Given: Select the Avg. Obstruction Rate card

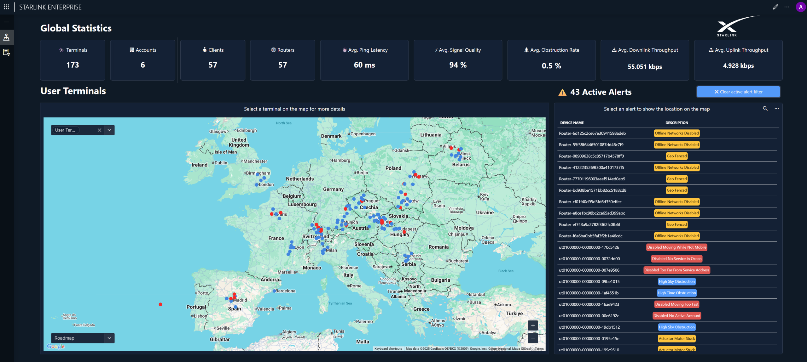Looking at the screenshot, I should click(x=551, y=60).
